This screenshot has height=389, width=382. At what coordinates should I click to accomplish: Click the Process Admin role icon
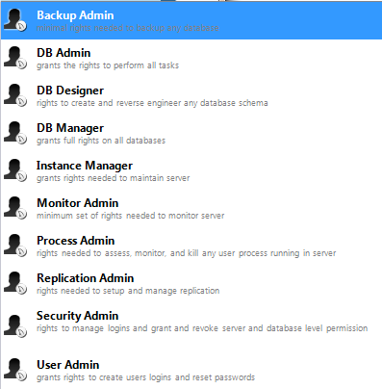15,246
